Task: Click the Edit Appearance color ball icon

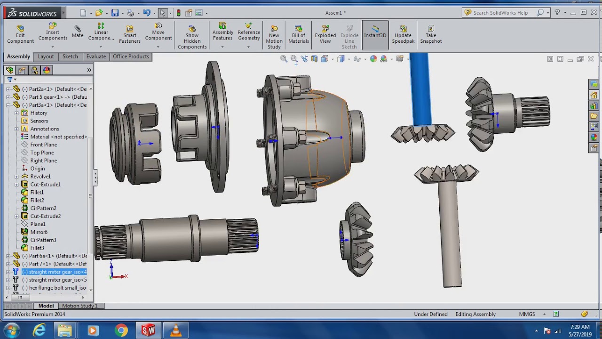Action: pos(373,59)
